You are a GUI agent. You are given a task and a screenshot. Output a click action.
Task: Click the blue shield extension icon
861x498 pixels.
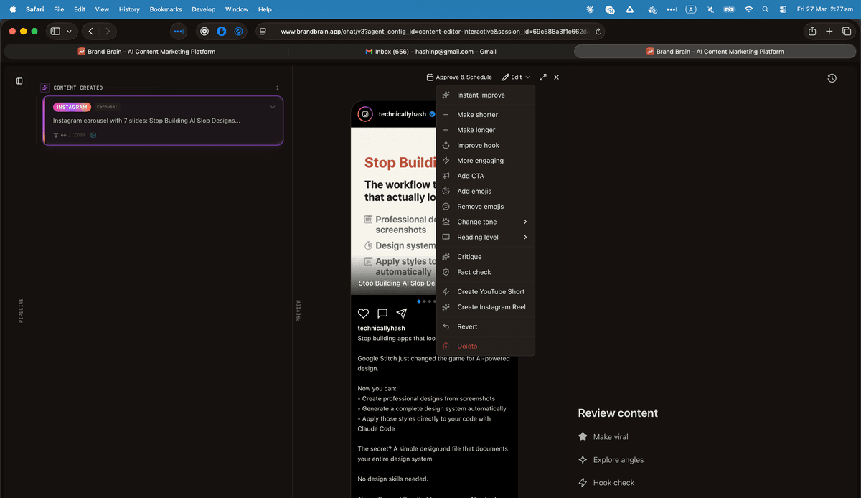click(x=222, y=32)
